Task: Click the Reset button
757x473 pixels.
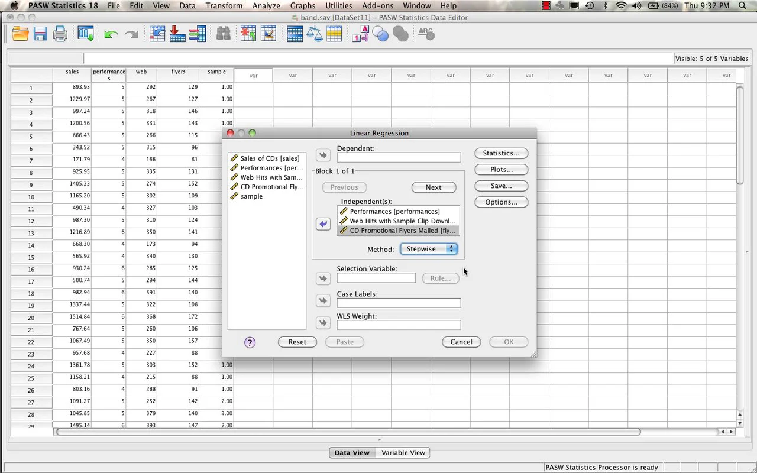Action: pyautogui.click(x=297, y=342)
